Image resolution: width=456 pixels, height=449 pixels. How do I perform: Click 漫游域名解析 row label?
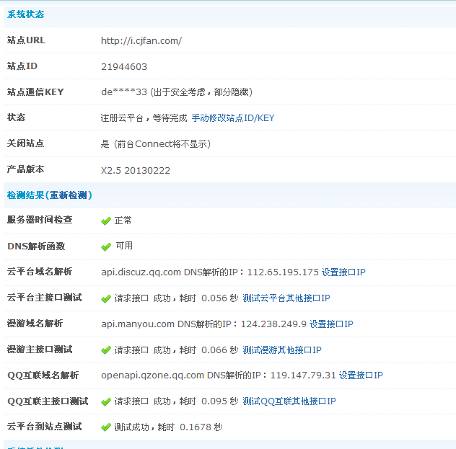click(x=35, y=324)
